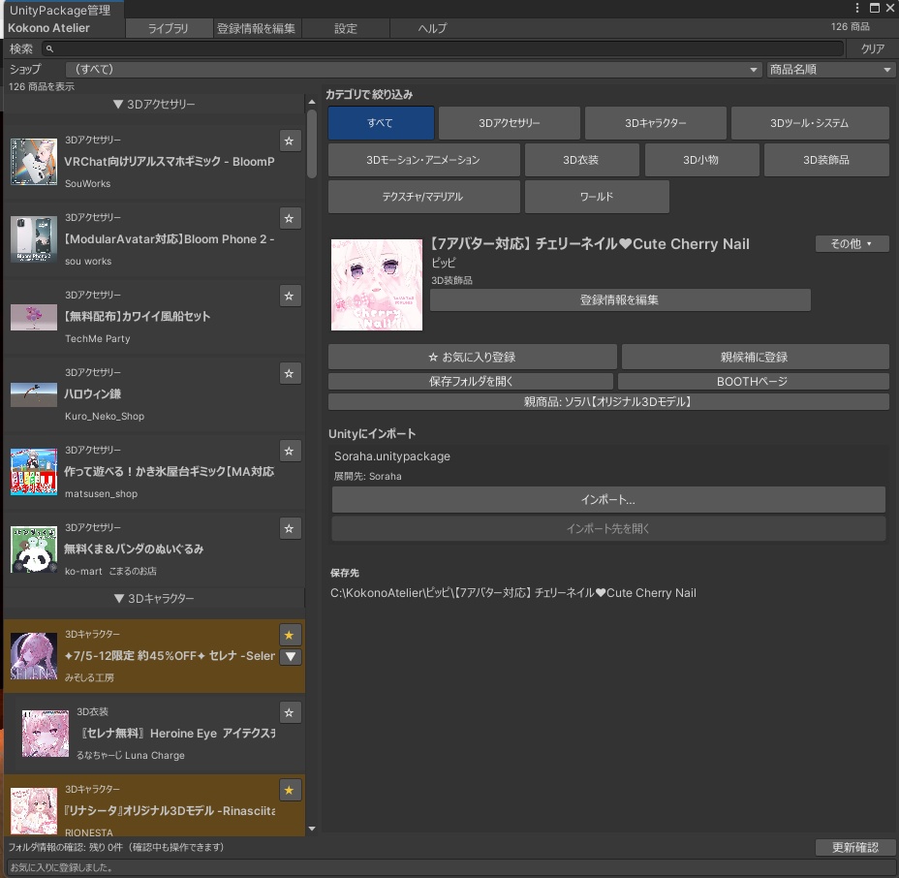
Task: Click shop name TechMe Party
Action: (98, 339)
